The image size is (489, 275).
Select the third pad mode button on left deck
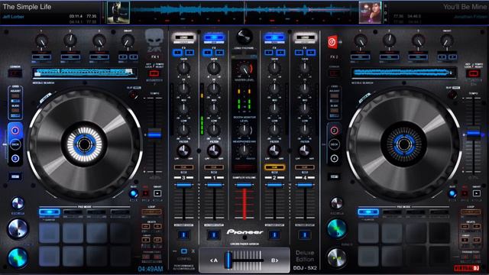coord(96,212)
